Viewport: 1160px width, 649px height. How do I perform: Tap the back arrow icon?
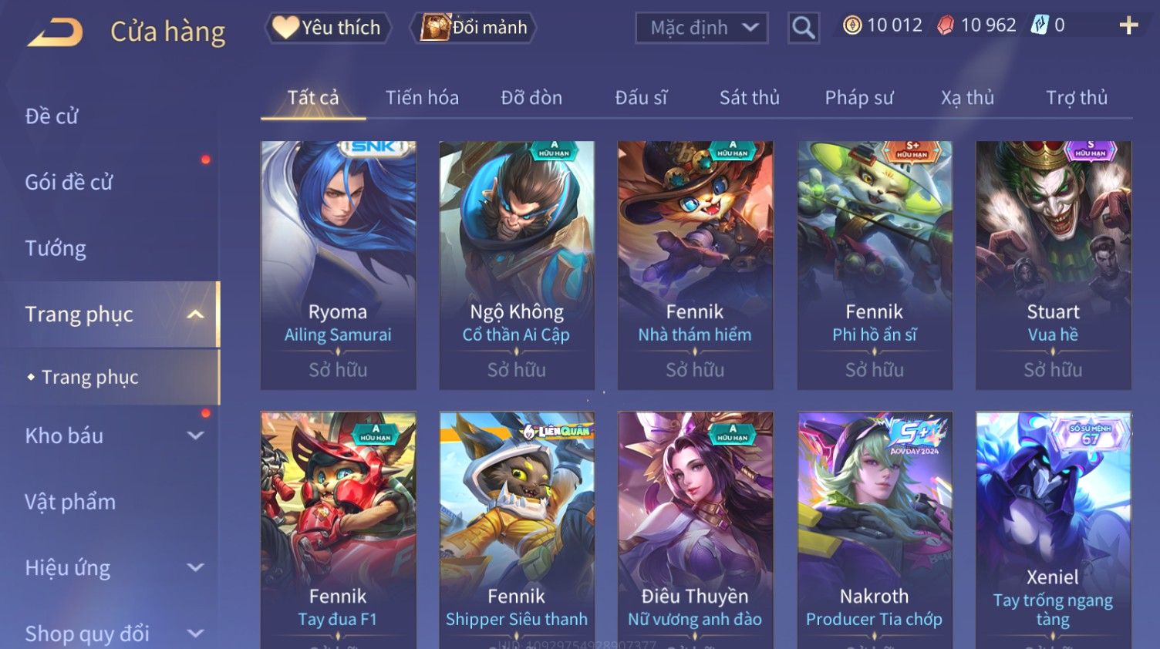(56, 32)
